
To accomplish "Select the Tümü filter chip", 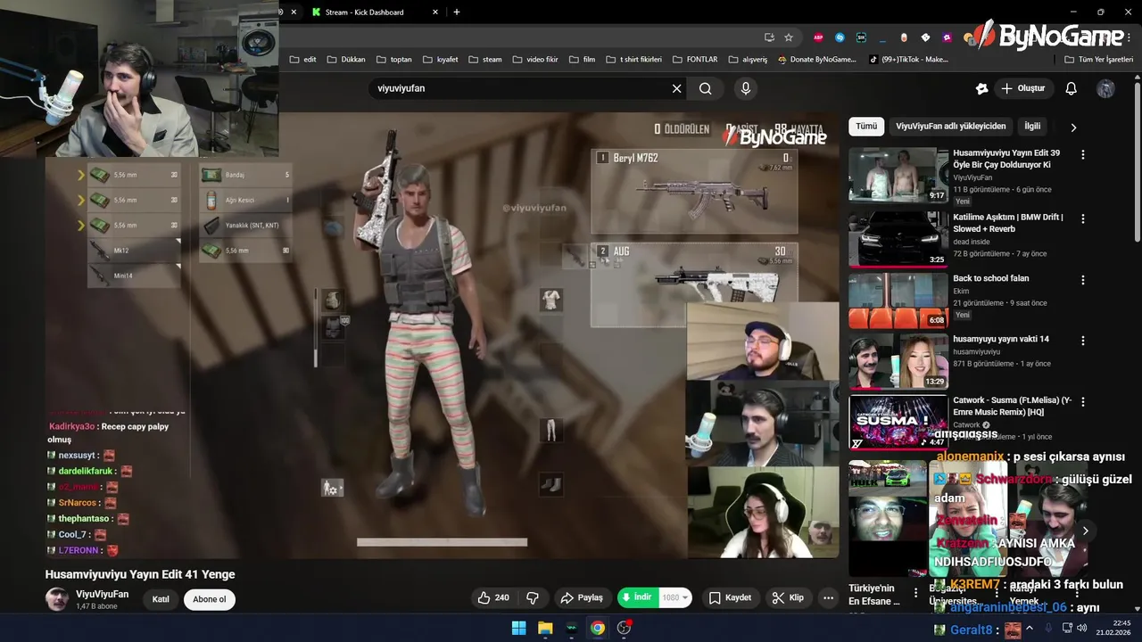I will (866, 127).
